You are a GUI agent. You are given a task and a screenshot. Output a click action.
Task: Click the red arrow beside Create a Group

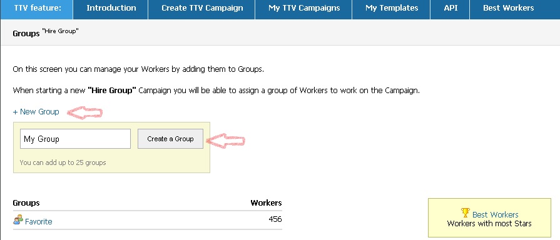tap(226, 141)
